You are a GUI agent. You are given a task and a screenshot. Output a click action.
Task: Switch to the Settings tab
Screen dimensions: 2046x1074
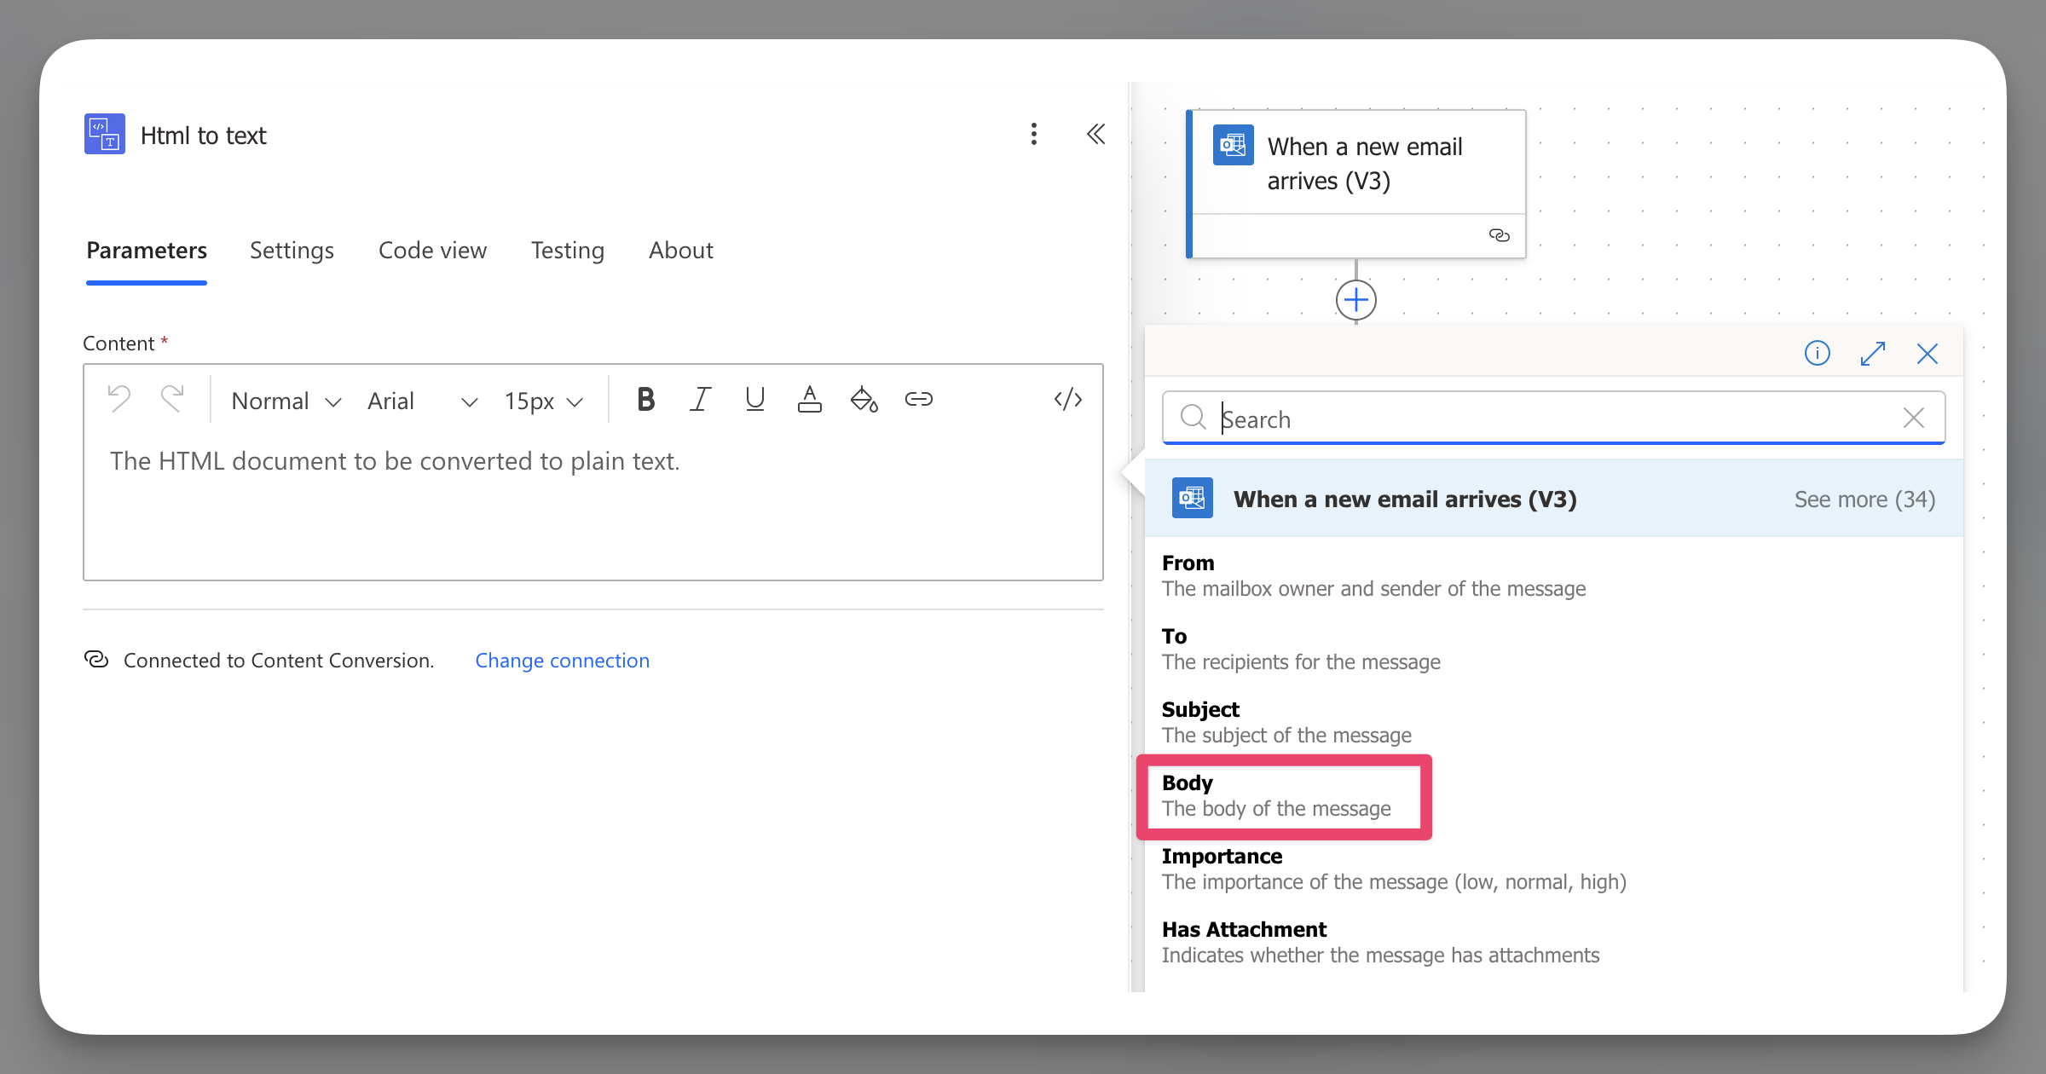(x=292, y=251)
